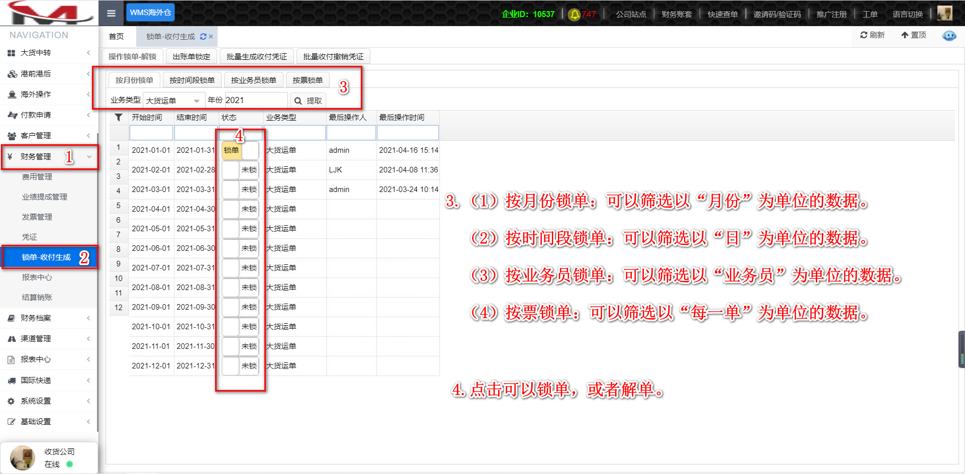Click the 付款申请 sidebar icon

[x=12, y=115]
